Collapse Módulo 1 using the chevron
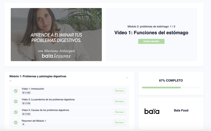211x131 pixels. [127, 78]
